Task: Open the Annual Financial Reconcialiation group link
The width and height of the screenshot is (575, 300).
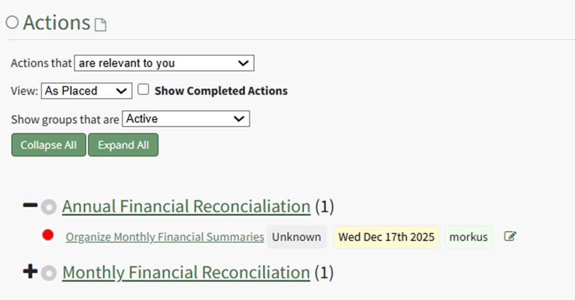Action: click(186, 206)
